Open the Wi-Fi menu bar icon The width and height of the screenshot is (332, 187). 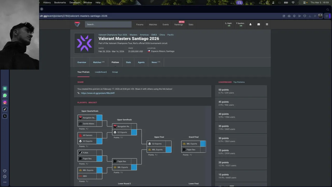click(293, 3)
